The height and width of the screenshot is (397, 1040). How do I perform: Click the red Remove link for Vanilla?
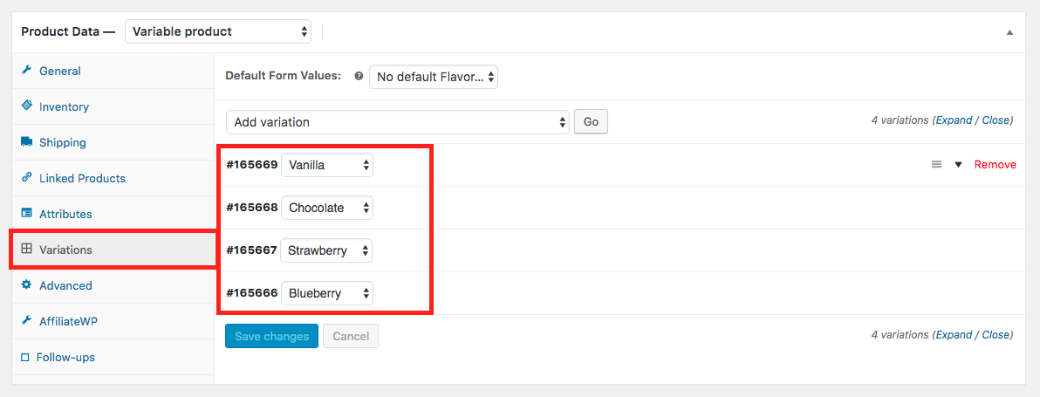tap(995, 164)
